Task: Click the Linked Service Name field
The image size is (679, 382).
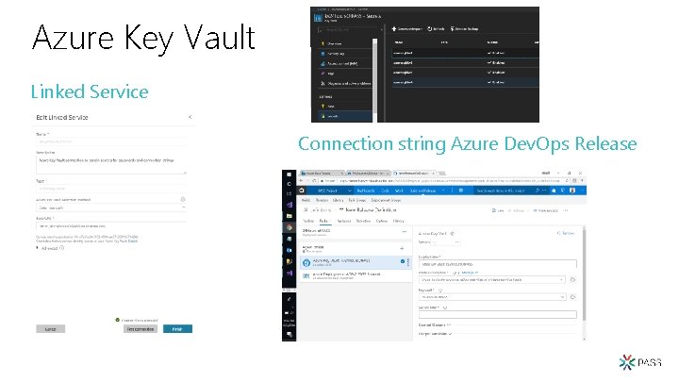Action: [111, 141]
